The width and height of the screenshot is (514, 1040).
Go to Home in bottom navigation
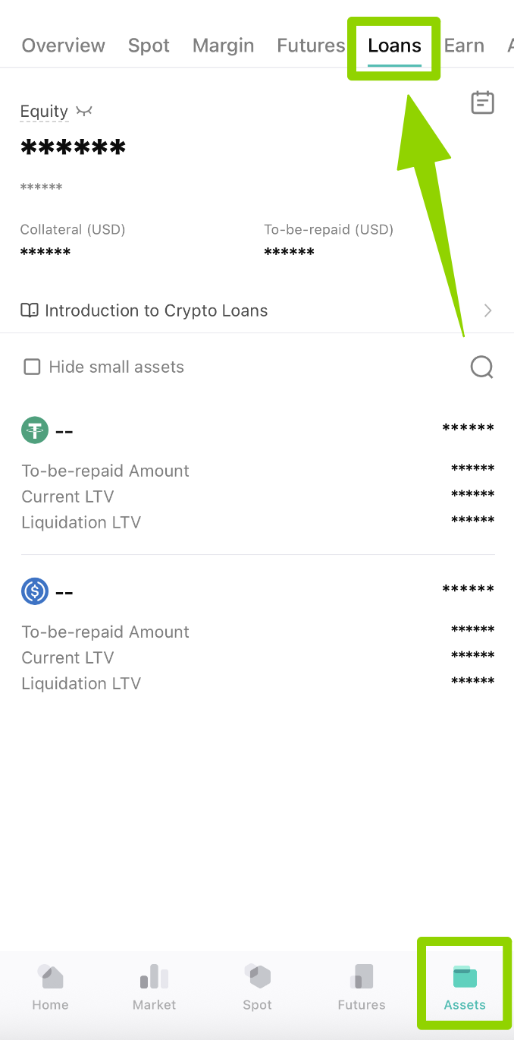click(x=51, y=987)
